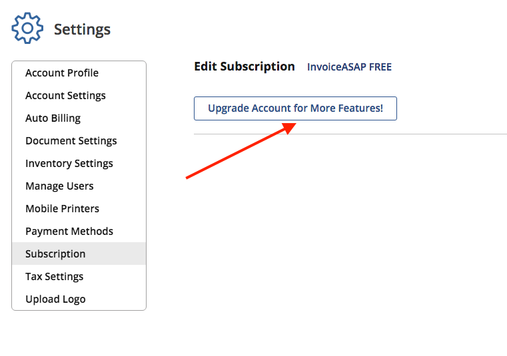This screenshot has width=507, height=356.
Task: Select Auto Billing in sidebar
Action: (x=53, y=118)
